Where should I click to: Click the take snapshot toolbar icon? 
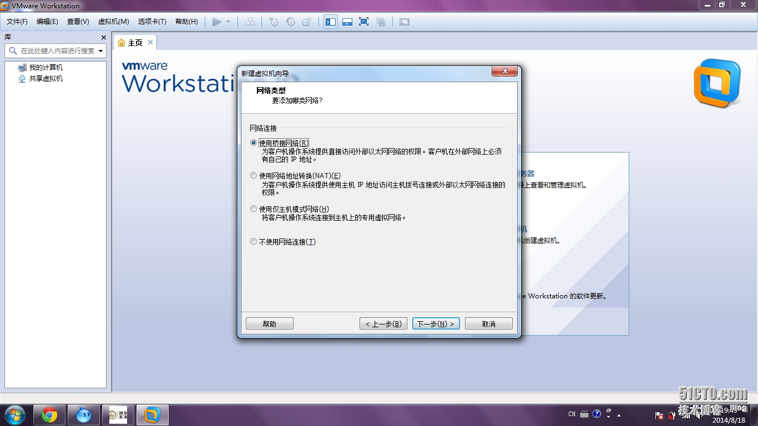[274, 22]
